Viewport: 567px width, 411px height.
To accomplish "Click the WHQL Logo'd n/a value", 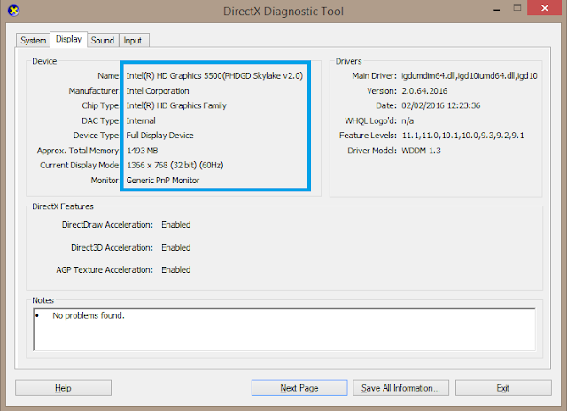I will pos(408,120).
